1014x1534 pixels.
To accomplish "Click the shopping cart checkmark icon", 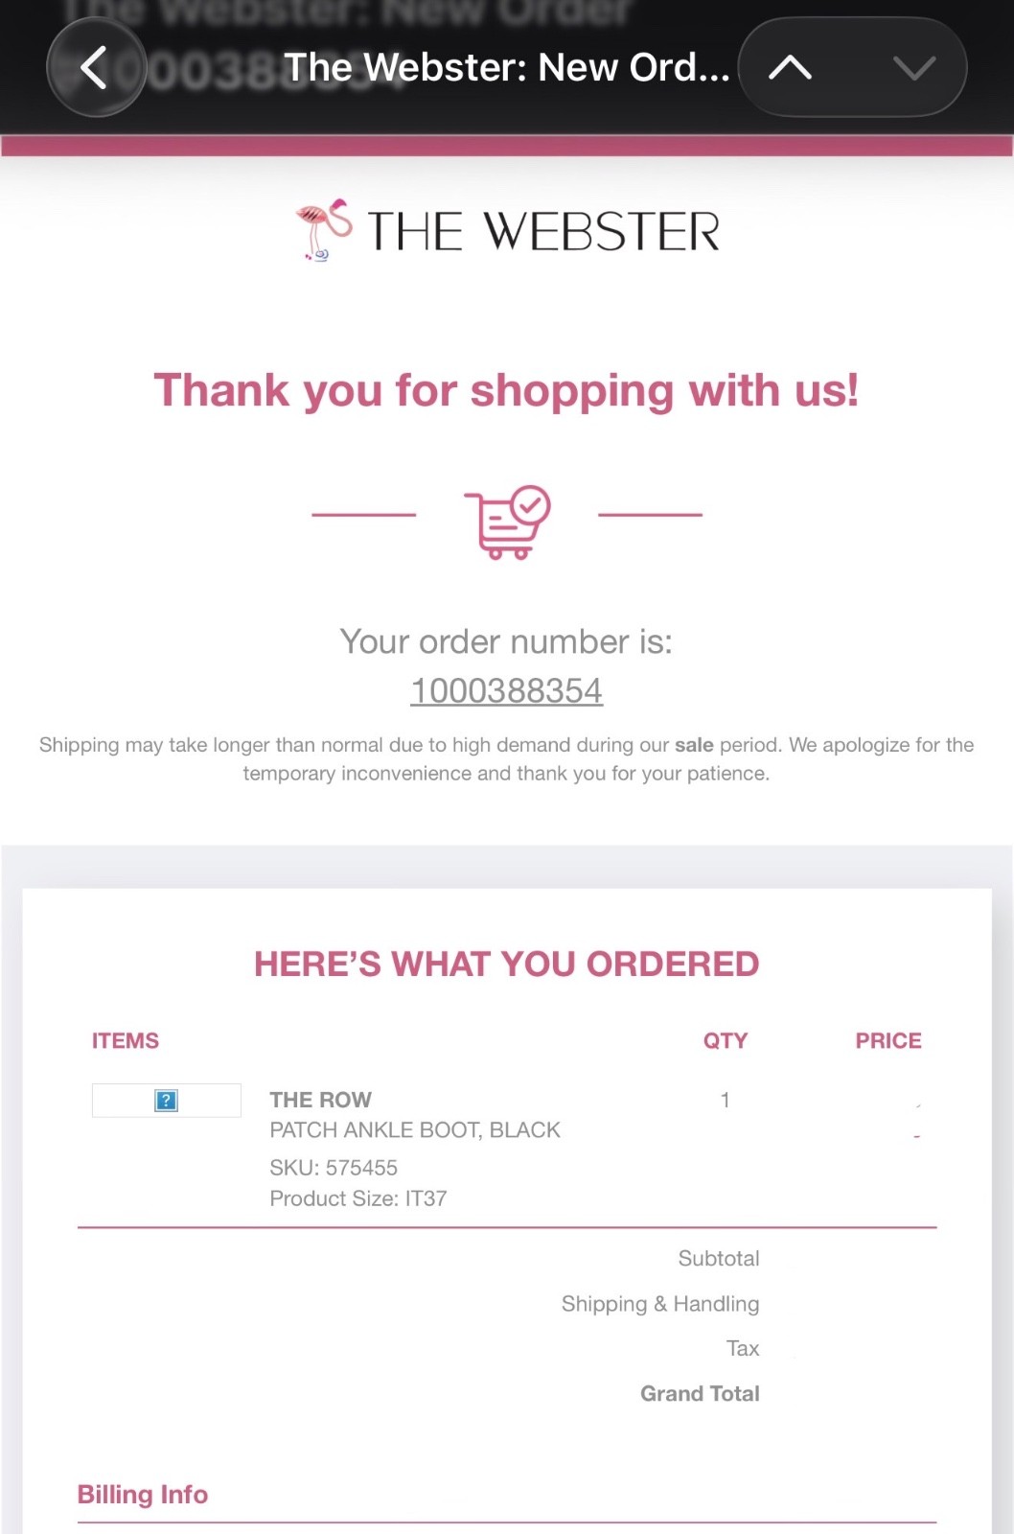I will point(507,522).
